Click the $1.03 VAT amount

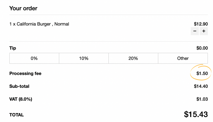202,99
